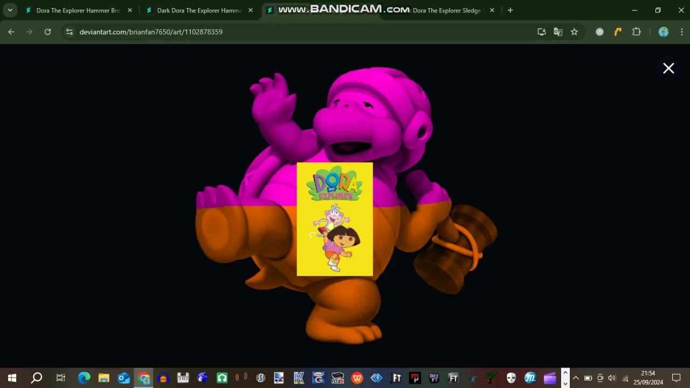Open Outlook from the taskbar
Image resolution: width=690 pixels, height=388 pixels.
(124, 378)
